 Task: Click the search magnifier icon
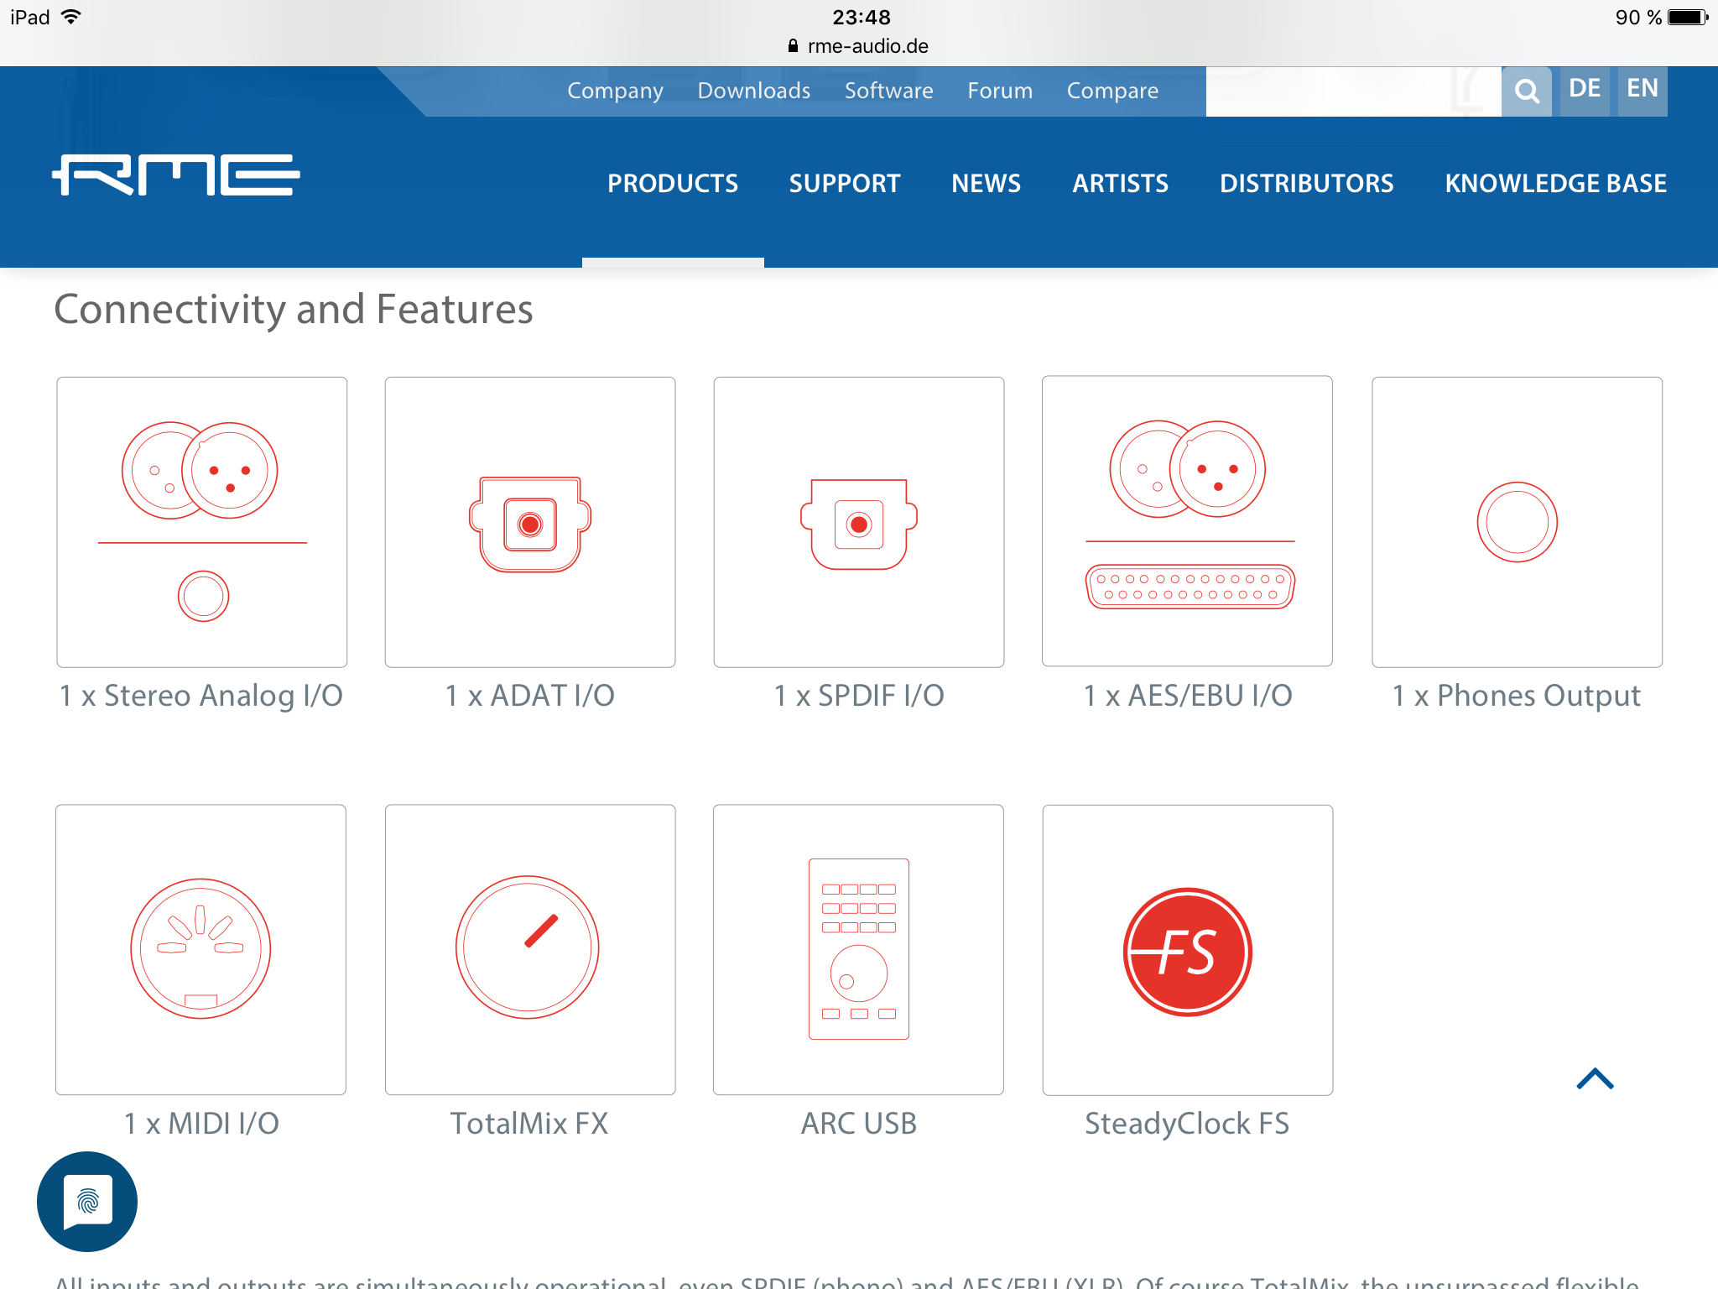click(1526, 91)
